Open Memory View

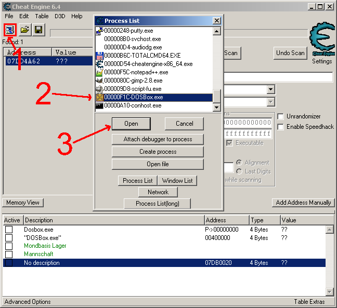click(23, 203)
